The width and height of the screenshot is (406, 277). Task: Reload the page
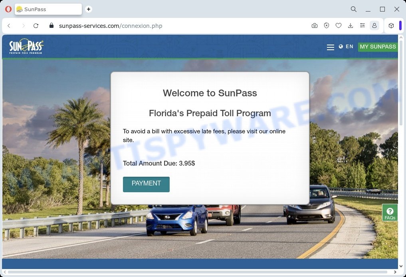click(36, 25)
